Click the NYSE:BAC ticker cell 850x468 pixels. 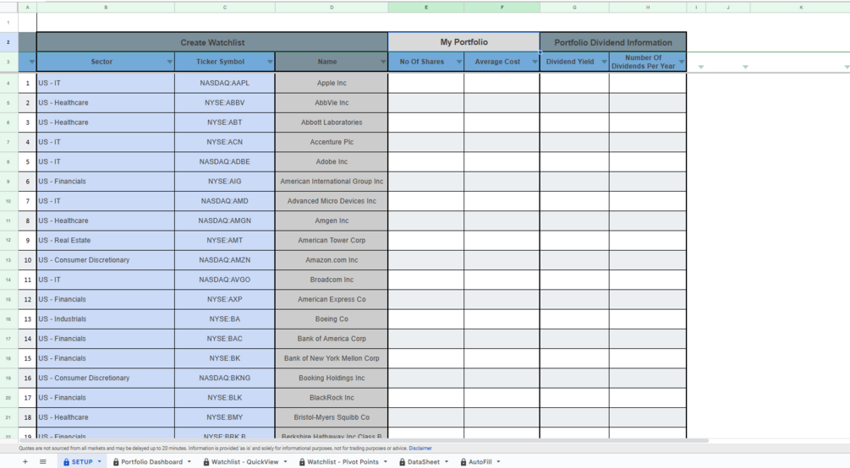(224, 339)
